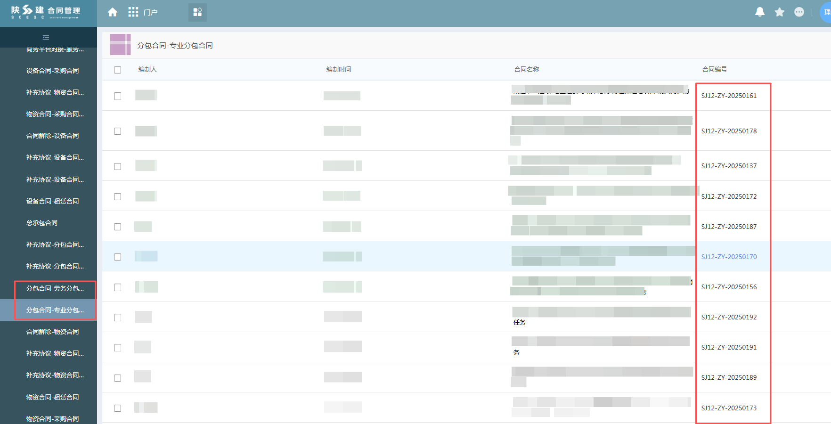Screen dimensions: 831x424
Task: Check the row for SJ12-ZY-20250187
Action: click(x=118, y=227)
